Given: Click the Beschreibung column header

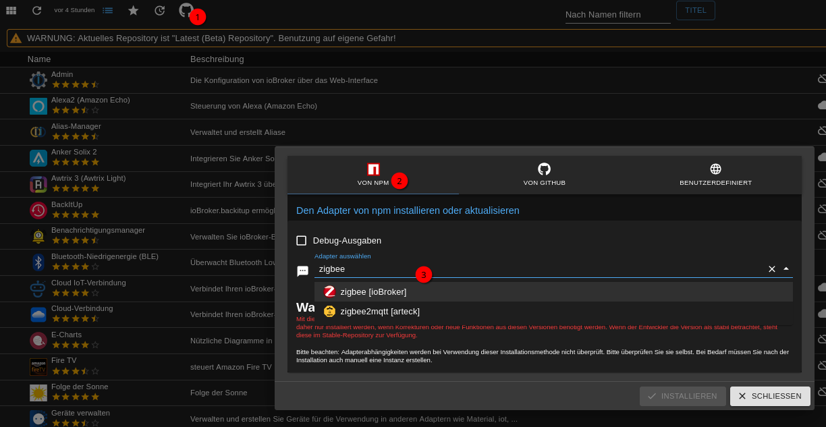Looking at the screenshot, I should point(217,59).
